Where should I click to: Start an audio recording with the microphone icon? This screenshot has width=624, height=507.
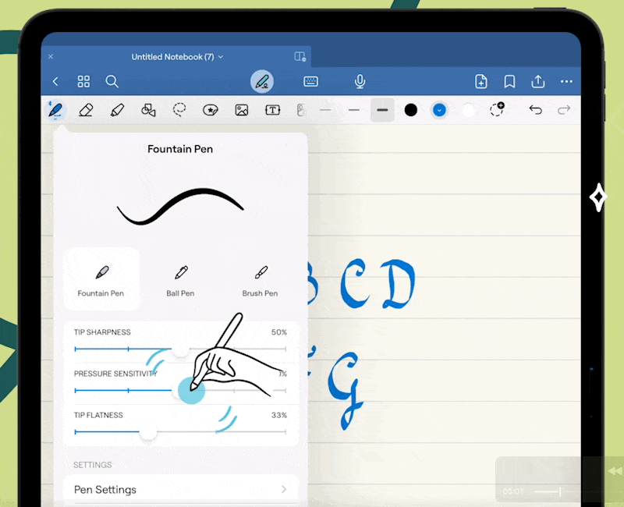tap(360, 81)
